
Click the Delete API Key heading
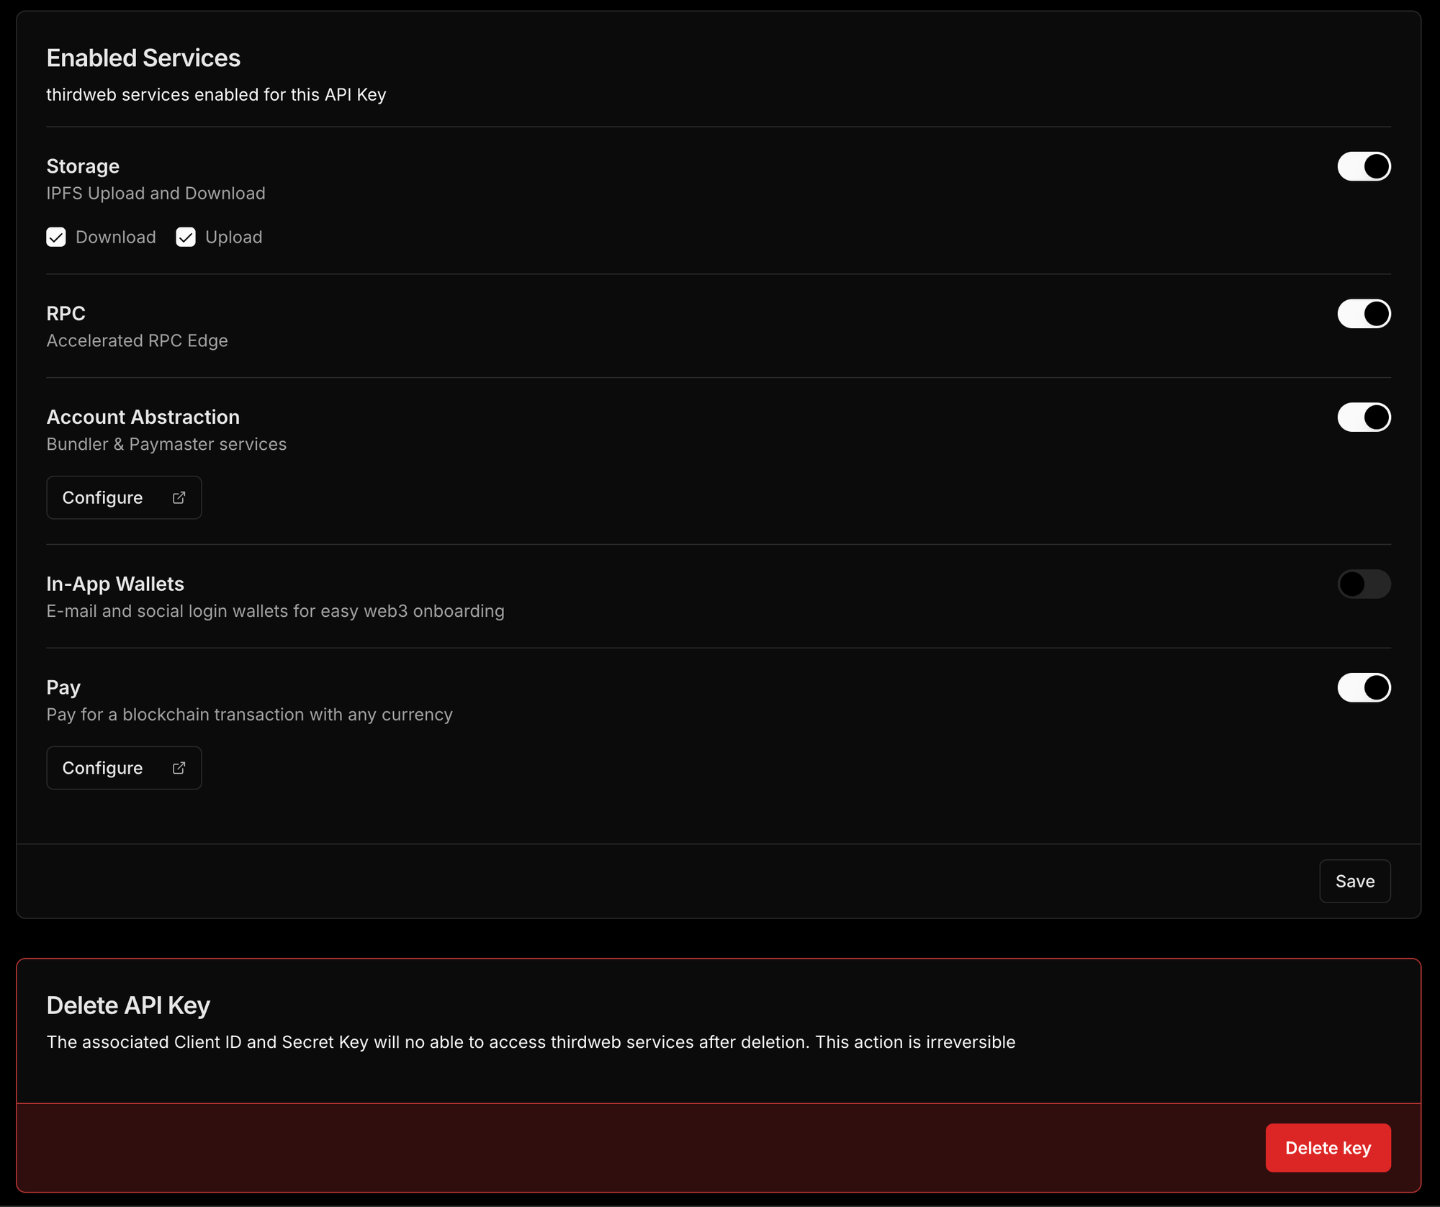[128, 1005]
